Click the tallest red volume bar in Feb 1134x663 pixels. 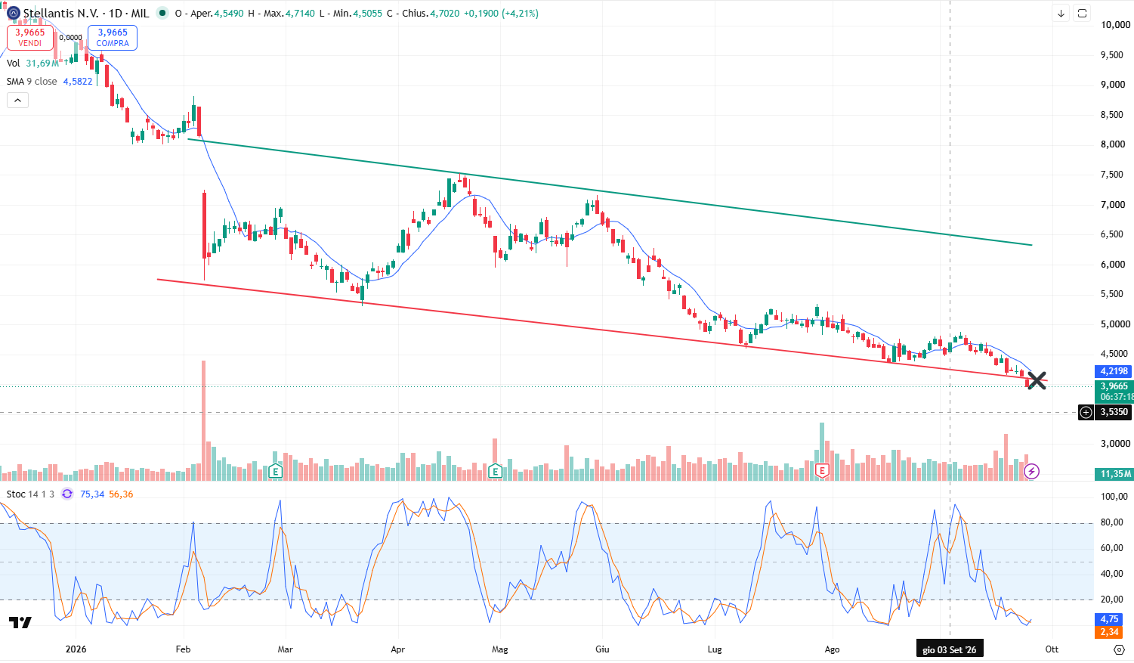coord(203,420)
